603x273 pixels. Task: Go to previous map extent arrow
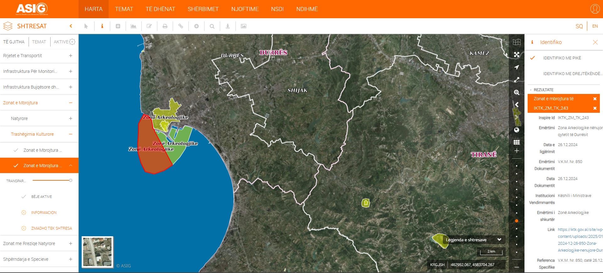pyautogui.click(x=517, y=105)
